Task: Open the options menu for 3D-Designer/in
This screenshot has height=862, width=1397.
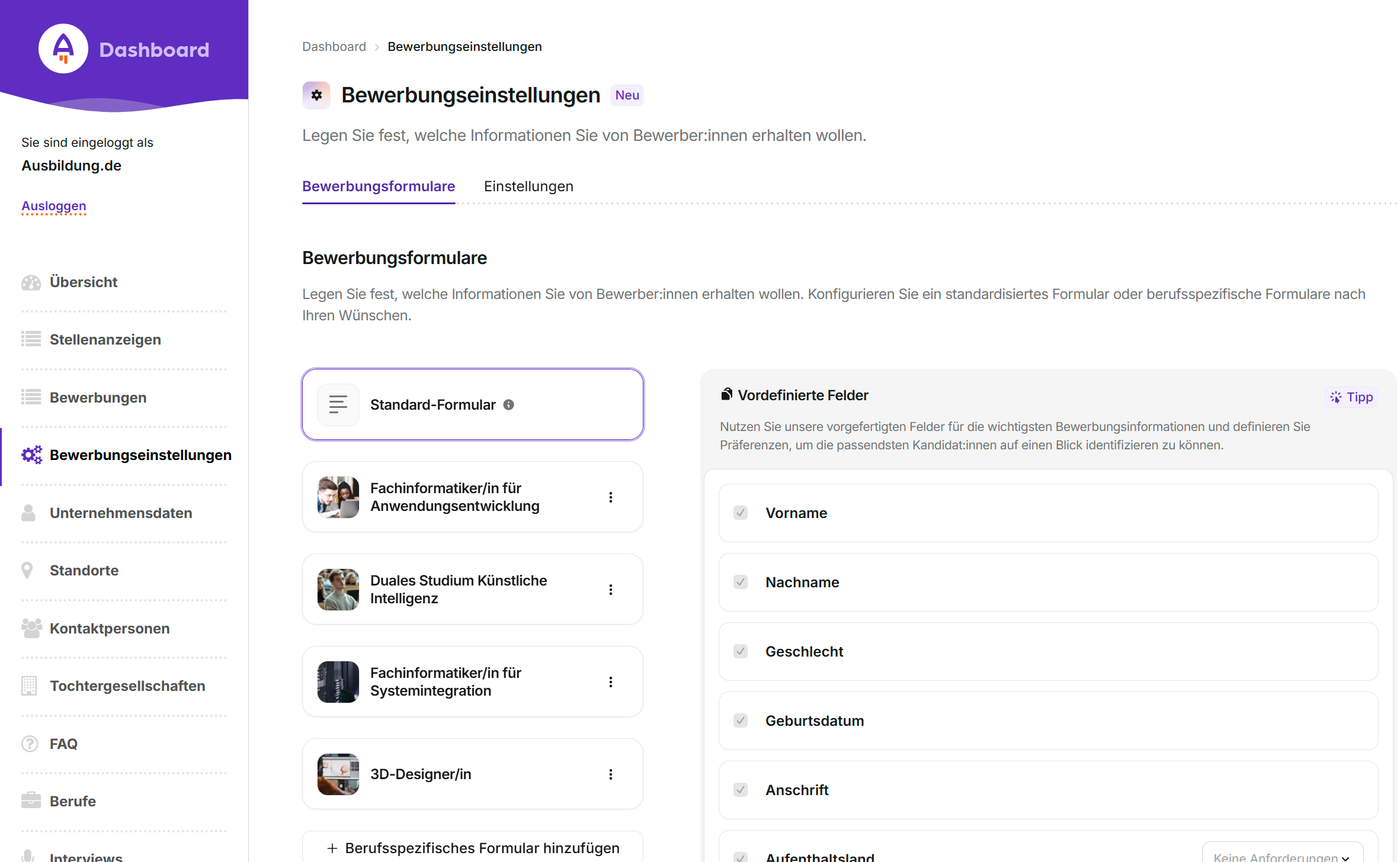Action: (611, 774)
